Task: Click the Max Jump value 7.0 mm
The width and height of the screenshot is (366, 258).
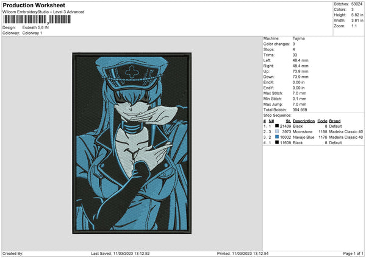Action: coord(300,104)
